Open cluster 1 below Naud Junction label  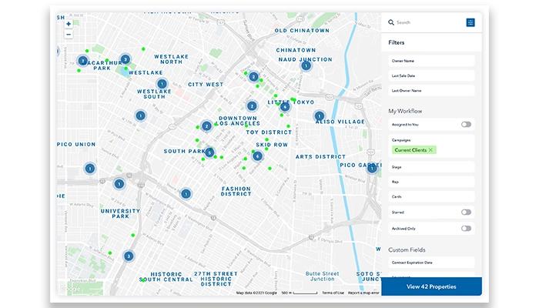pyautogui.click(x=306, y=65)
